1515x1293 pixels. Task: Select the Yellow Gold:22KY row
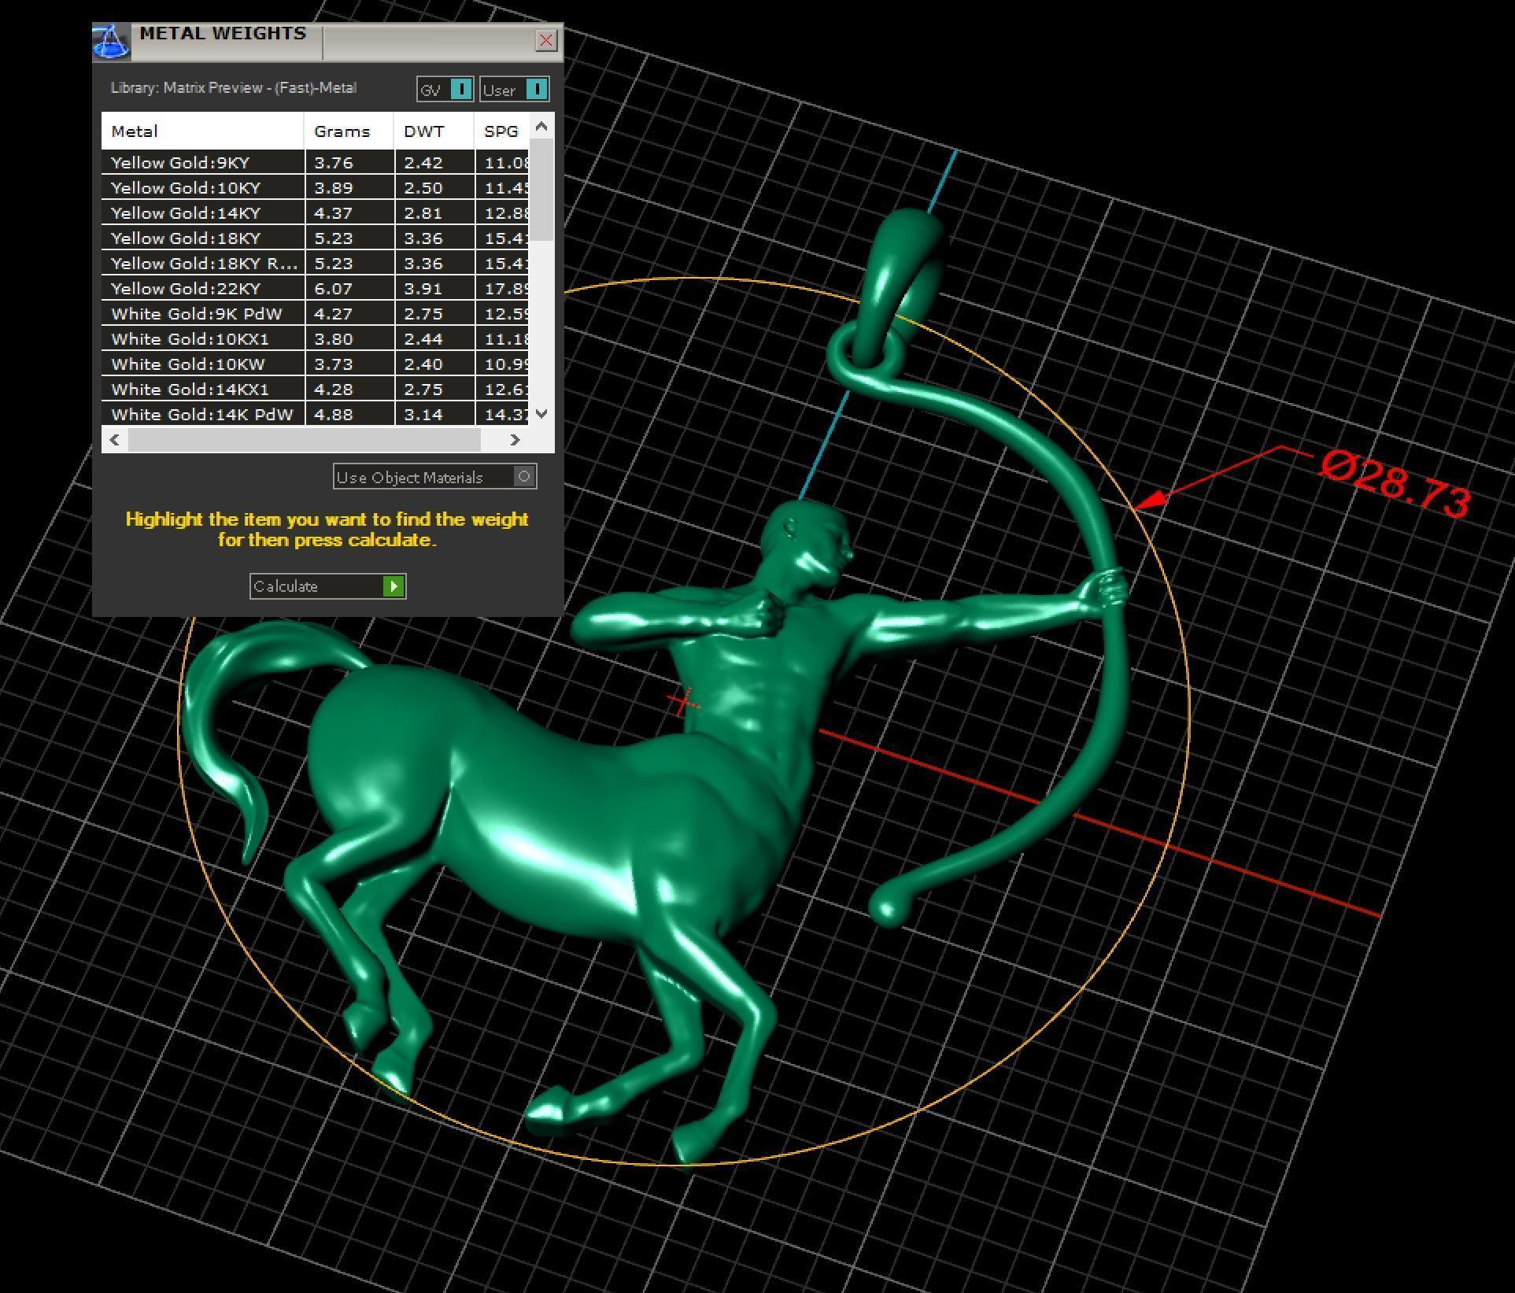click(202, 289)
